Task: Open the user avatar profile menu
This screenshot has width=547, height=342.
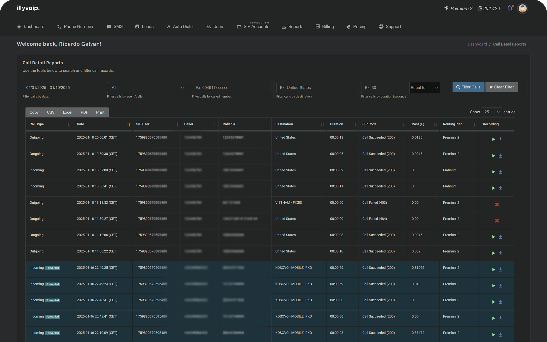Action: click(523, 8)
